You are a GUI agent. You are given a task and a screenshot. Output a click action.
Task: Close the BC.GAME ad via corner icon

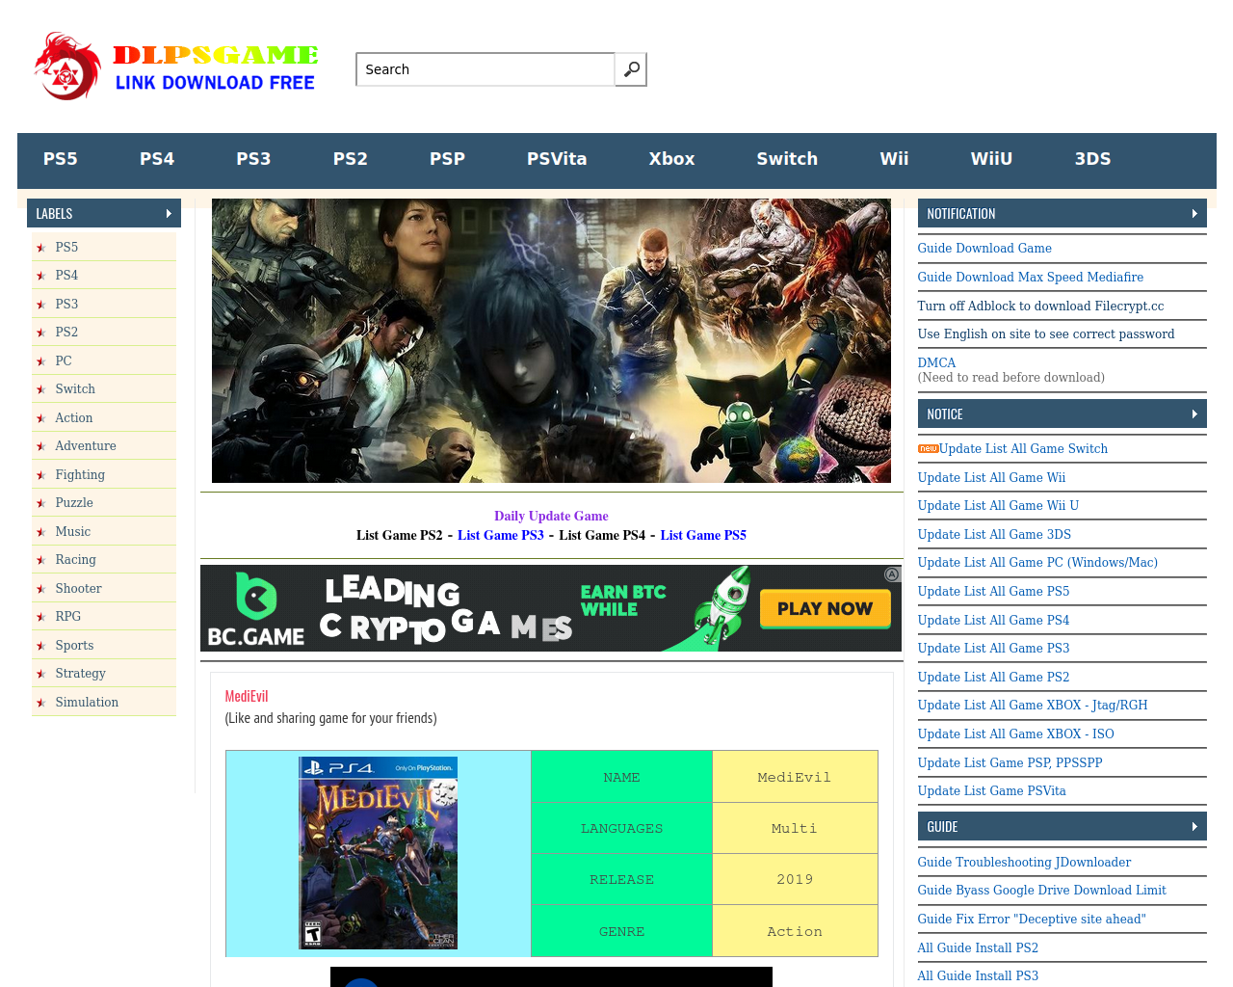(892, 574)
